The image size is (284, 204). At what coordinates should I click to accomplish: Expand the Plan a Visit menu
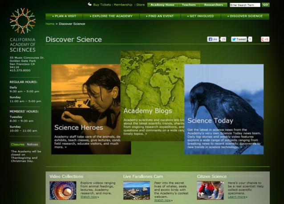tap(64, 16)
